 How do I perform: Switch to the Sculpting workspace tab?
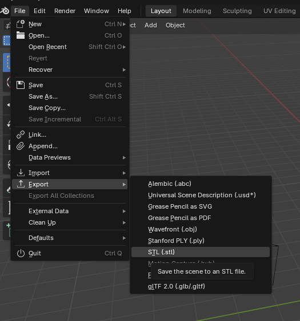[237, 11]
